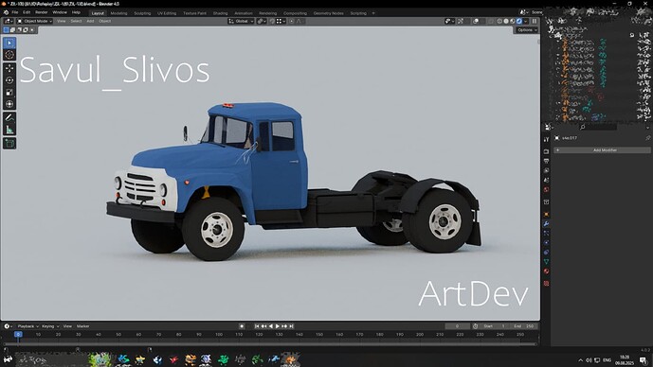Open the Edit menu
The width and height of the screenshot is (653, 367).
[27, 12]
